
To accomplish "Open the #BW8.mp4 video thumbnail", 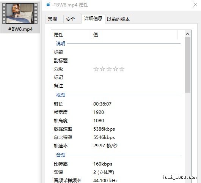I will coord(20,14).
